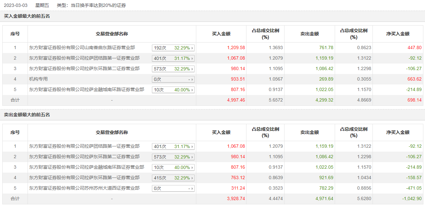Screen dimensions: 425x206
Task: Open the 拉萨东环路第一证券营业部 link
Action: coord(84,178)
